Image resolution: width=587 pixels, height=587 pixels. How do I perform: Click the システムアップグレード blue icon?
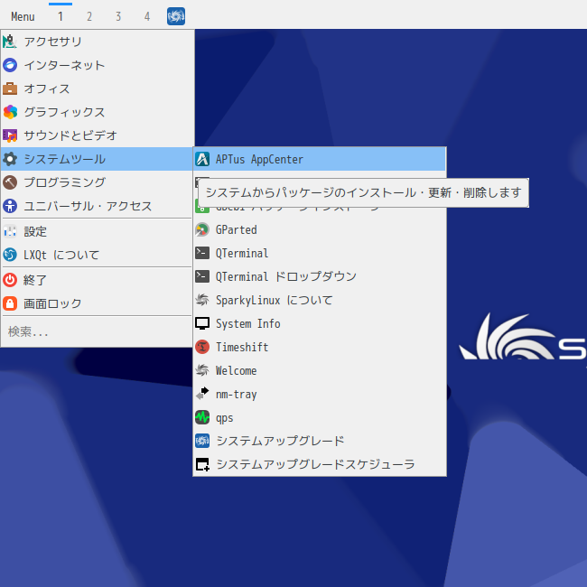pos(202,441)
